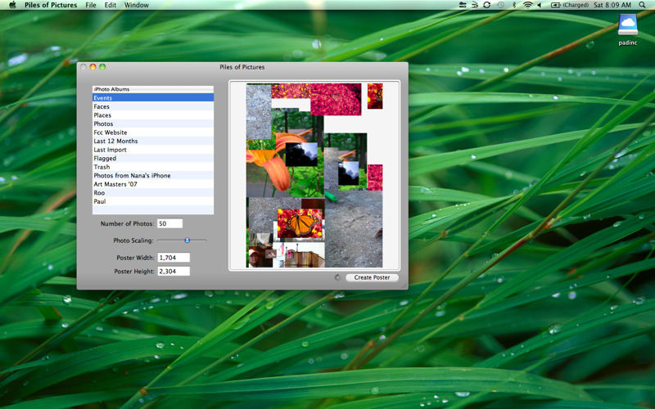The height and width of the screenshot is (409, 655).
Task: Click the progress spinner beside Create Poster
Action: [337, 277]
